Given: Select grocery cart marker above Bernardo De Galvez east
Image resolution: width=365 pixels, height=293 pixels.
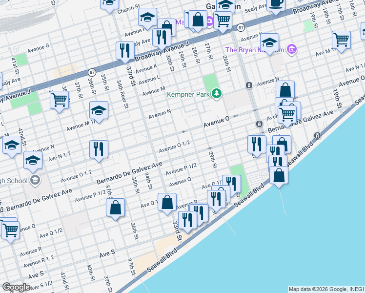Looking at the screenshot, I should click(287, 116).
